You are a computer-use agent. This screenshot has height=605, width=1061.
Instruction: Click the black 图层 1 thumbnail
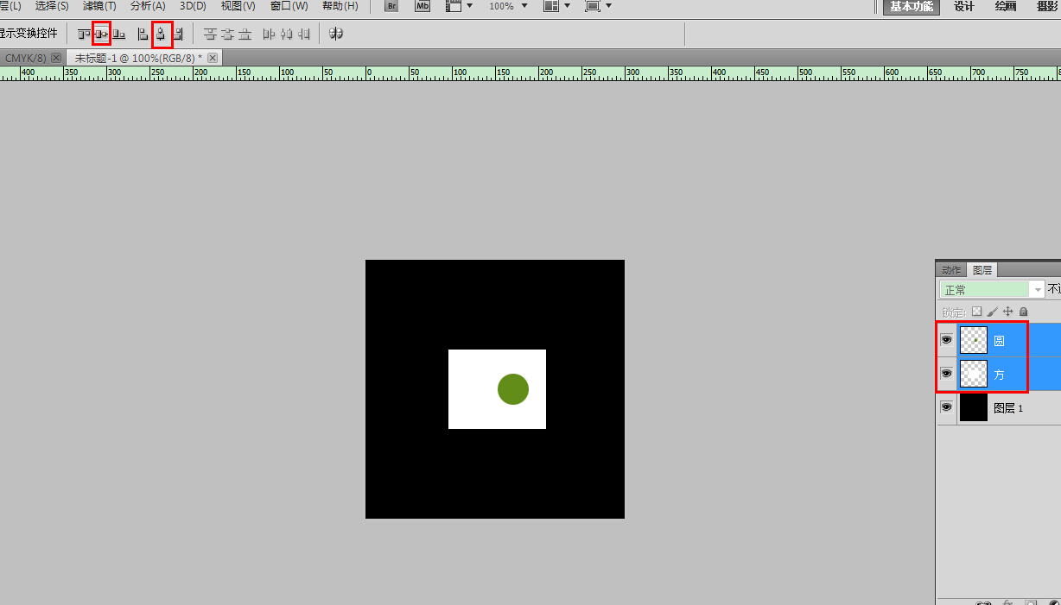coord(974,407)
